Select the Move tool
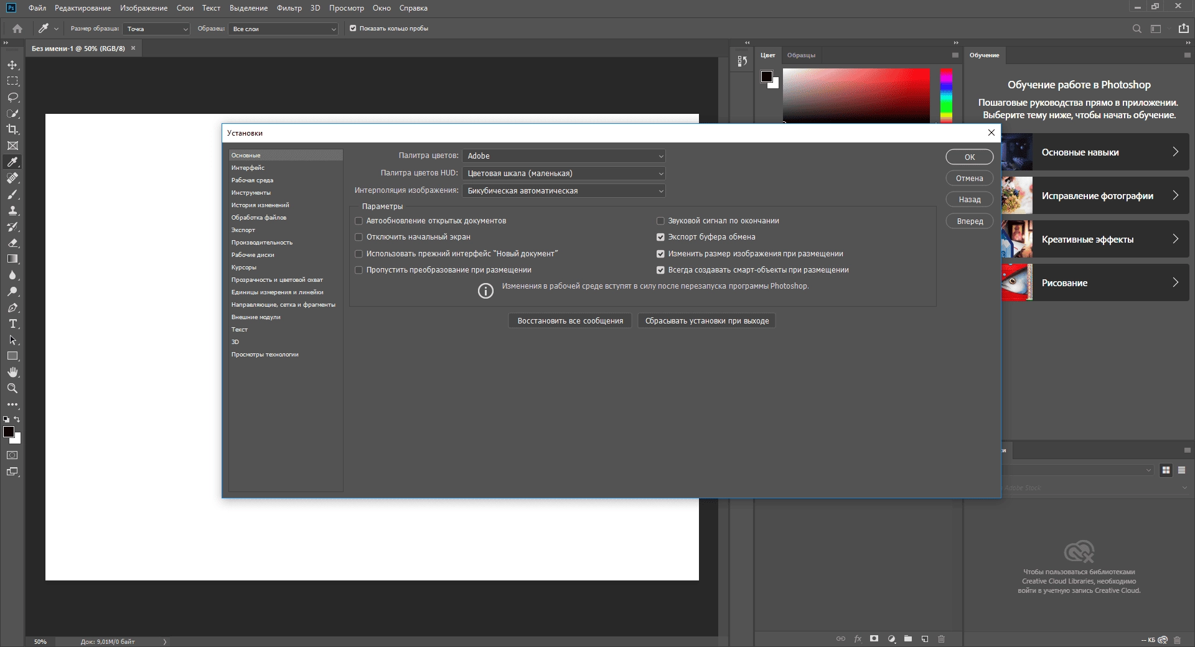1195x647 pixels. [x=12, y=65]
